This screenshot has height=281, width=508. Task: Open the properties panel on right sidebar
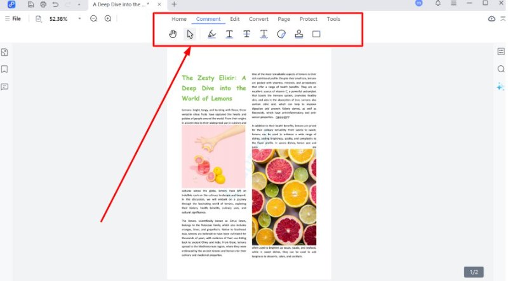coord(501,51)
